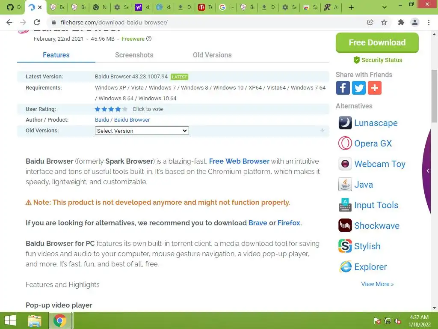438x329 pixels.
Task: Open the Opera GX icon
Action: coord(345,143)
